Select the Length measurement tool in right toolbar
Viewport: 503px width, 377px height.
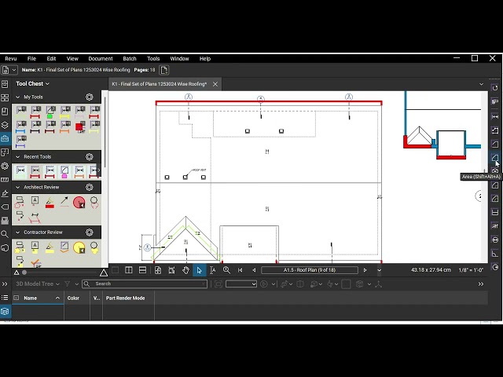pos(495,117)
